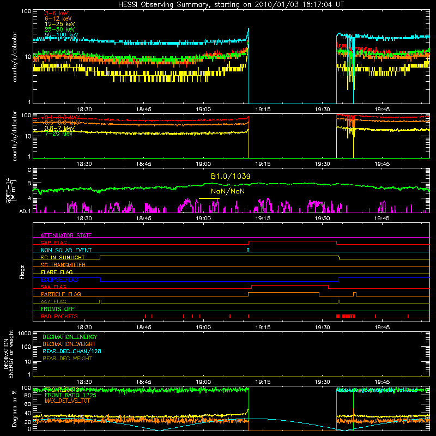436x436 pixels.
Task: Click the DECIMATION ENERGY or weight axis label
Action: [x=8, y=354]
